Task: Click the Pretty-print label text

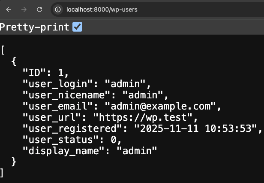Action: click(x=34, y=27)
